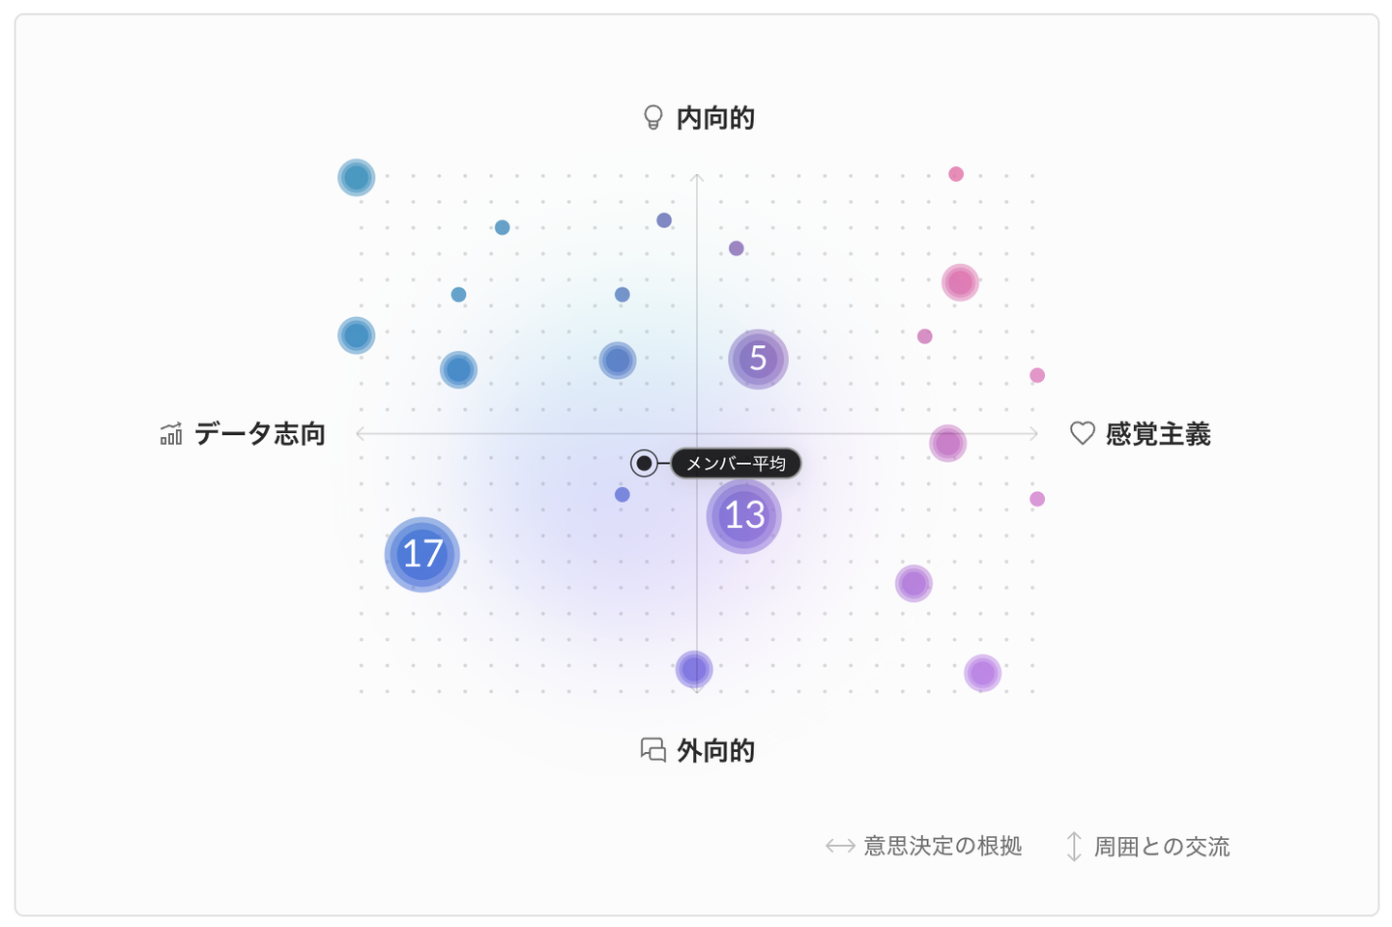Click the lightbulb icon beside 内向的

[x=653, y=118]
